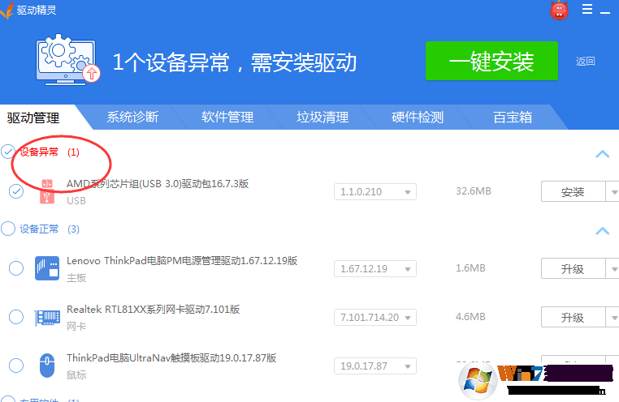Screen dimensions: 619x402
Task: Open the 19.0.17.87 version dropdown
Action: point(375,366)
